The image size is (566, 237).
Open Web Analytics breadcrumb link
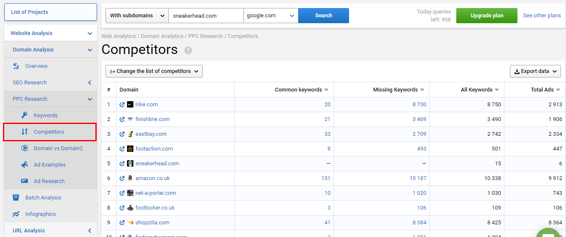tap(119, 36)
